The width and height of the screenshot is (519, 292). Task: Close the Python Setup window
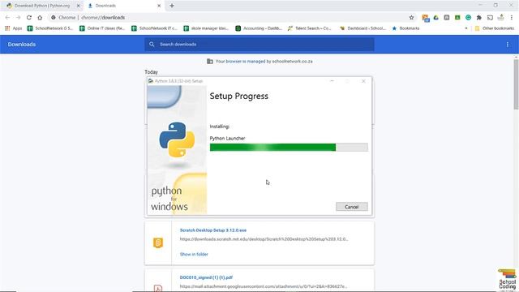[x=363, y=81]
